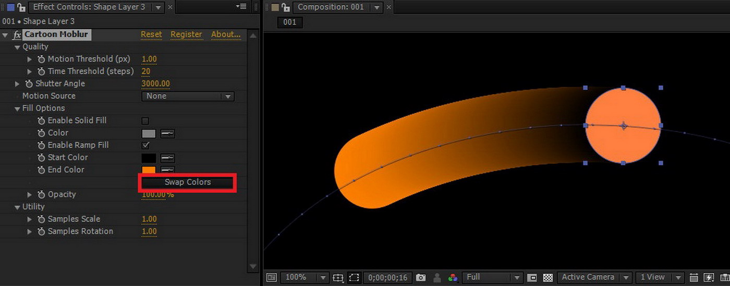This screenshot has height=286, width=730.
Task: Collapse the Cartoon Moblur effect triangle
Action: (5, 35)
